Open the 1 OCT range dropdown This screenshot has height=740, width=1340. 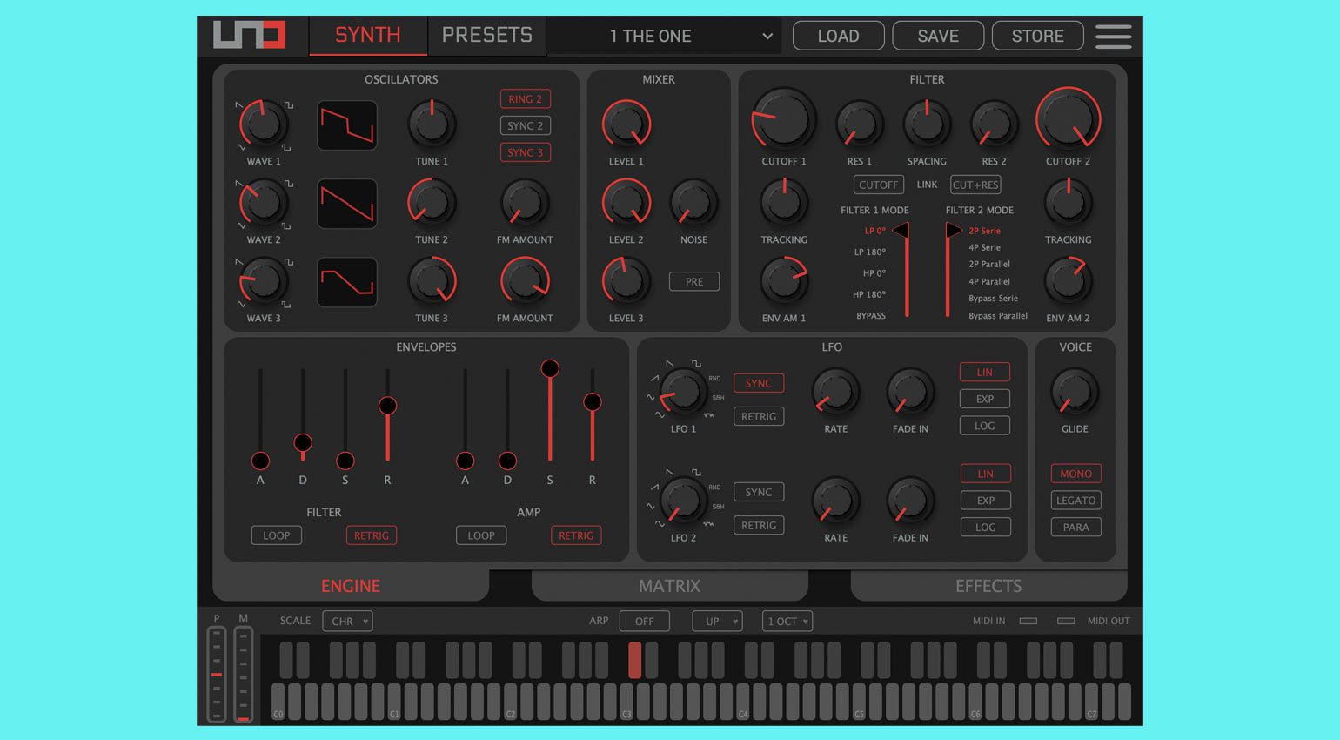[x=787, y=621]
